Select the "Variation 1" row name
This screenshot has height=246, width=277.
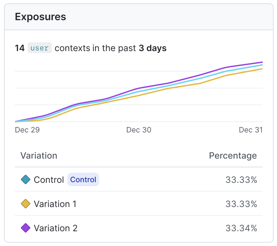(55, 204)
